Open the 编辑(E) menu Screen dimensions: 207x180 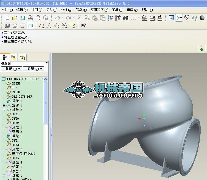point(22,10)
